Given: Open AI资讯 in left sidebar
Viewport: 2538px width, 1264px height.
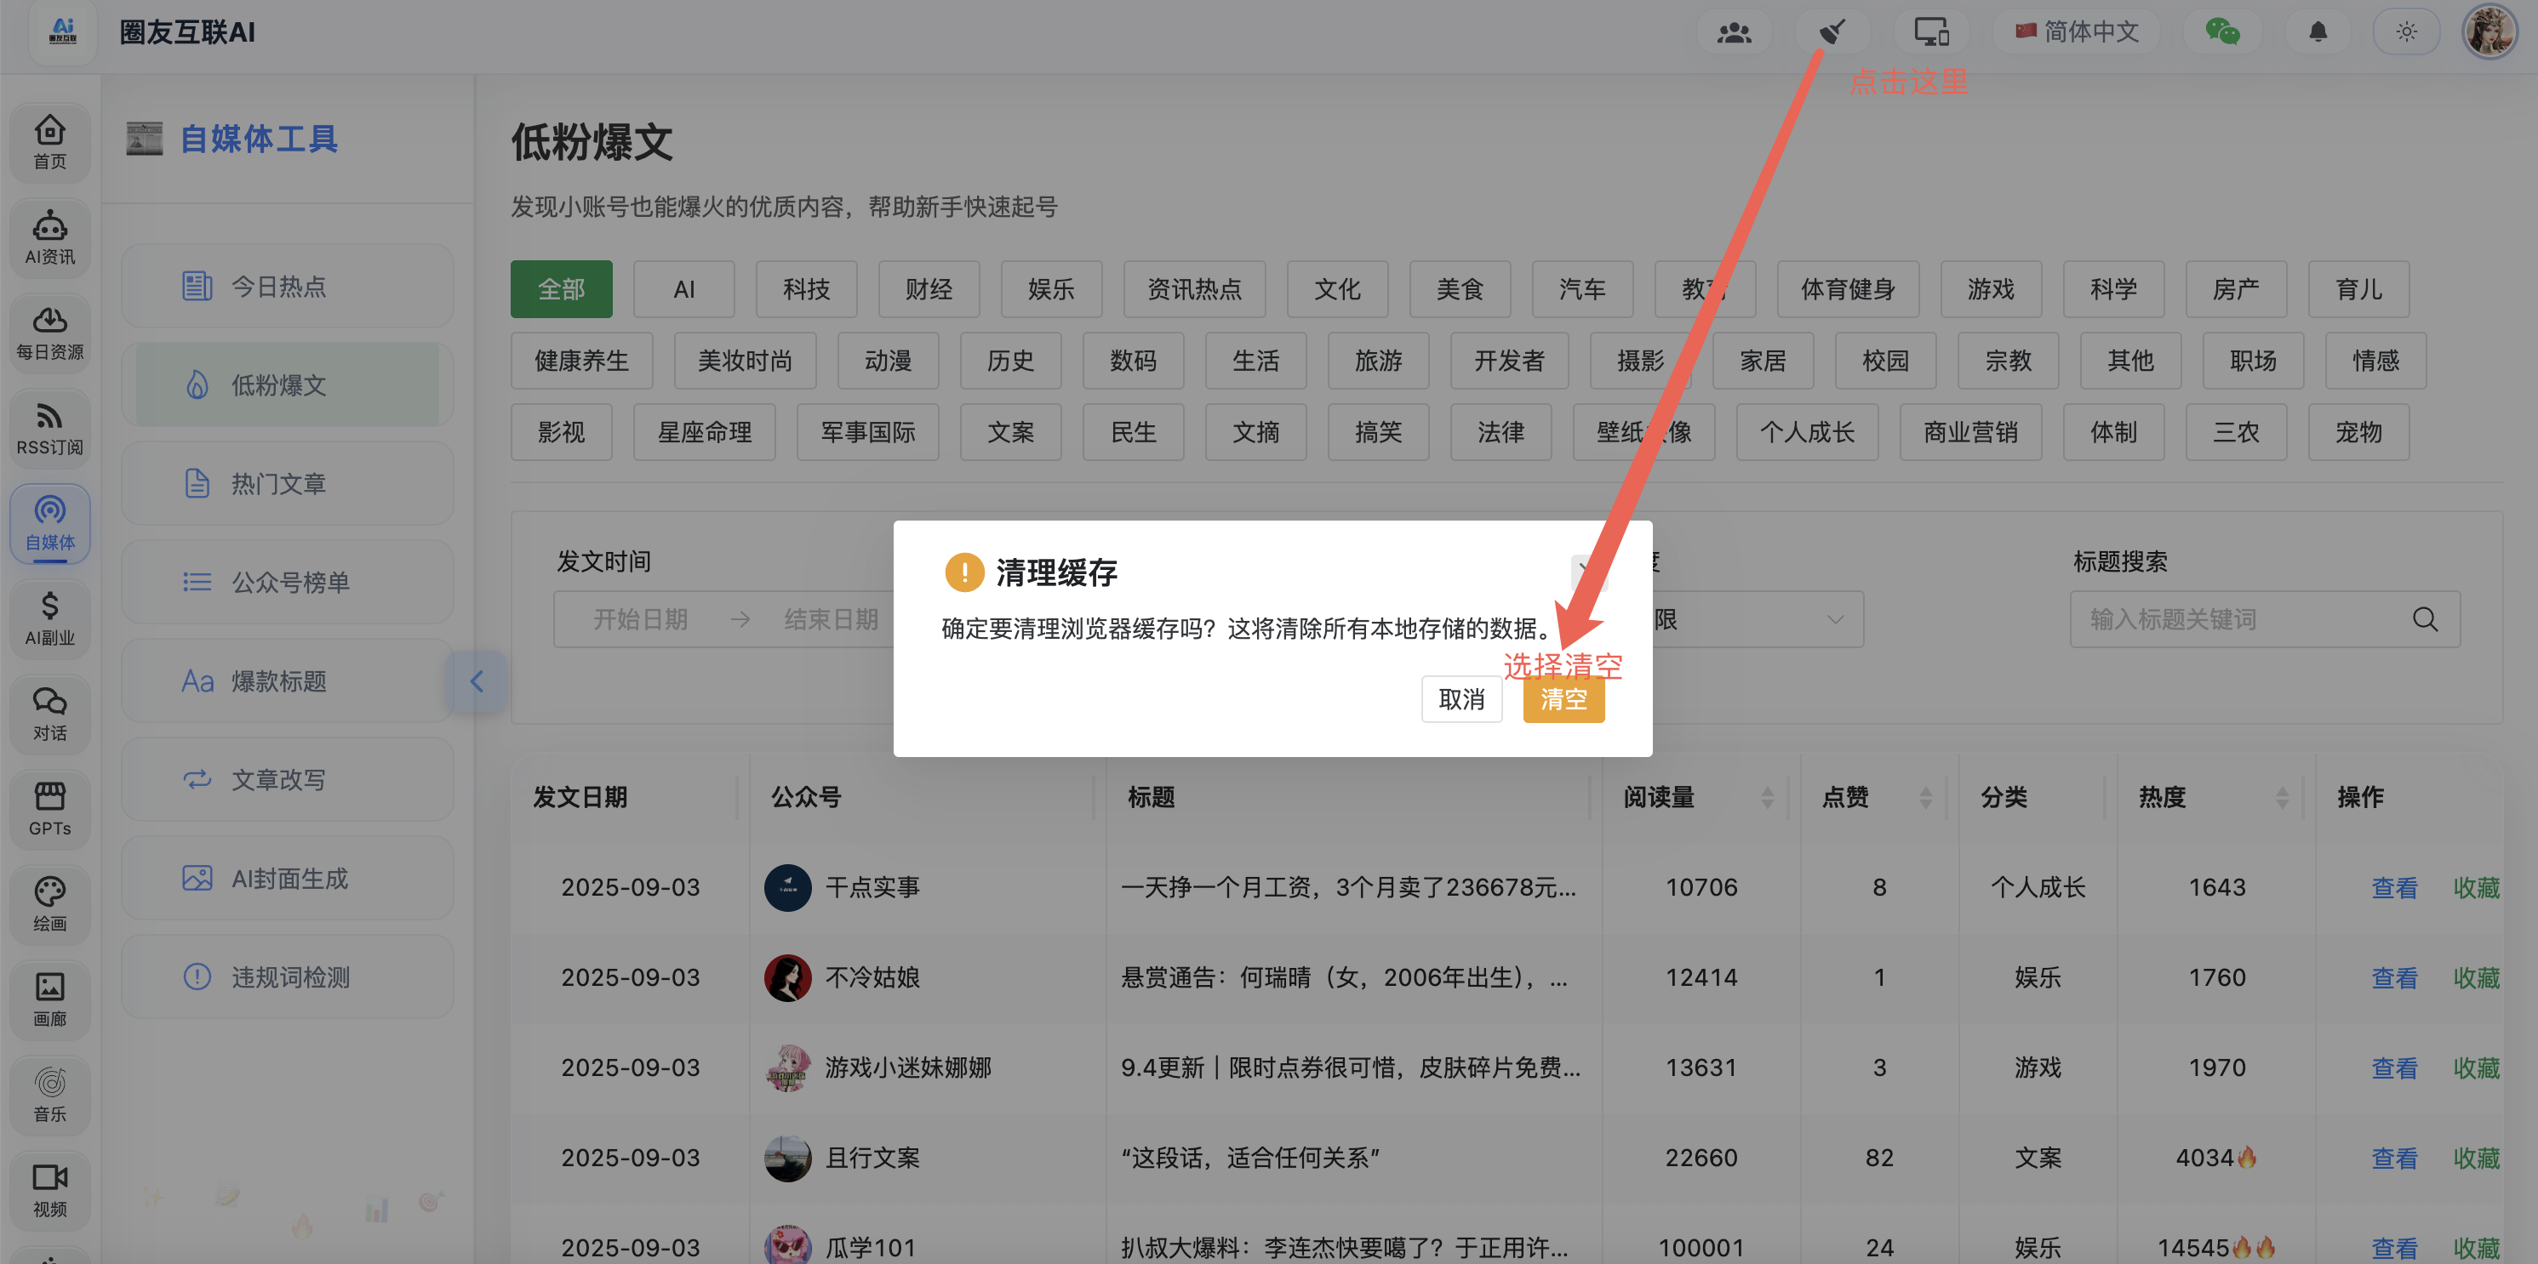Looking at the screenshot, I should click(50, 239).
